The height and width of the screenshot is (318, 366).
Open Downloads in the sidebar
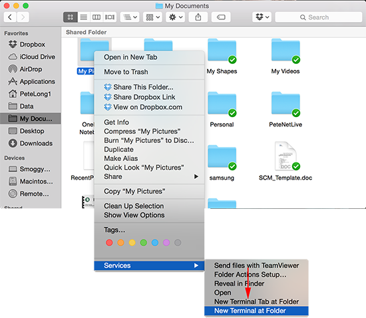coord(31,143)
